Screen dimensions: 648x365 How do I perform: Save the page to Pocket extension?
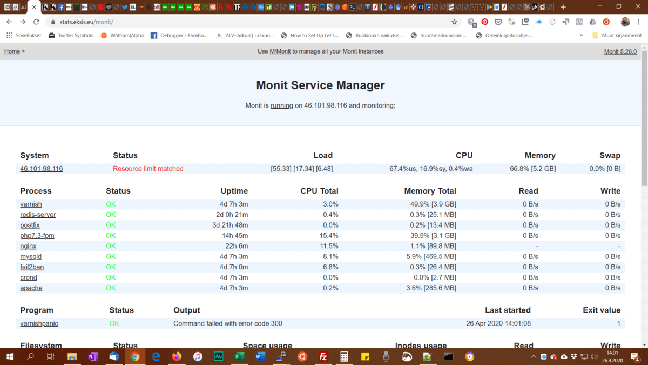tap(498, 21)
